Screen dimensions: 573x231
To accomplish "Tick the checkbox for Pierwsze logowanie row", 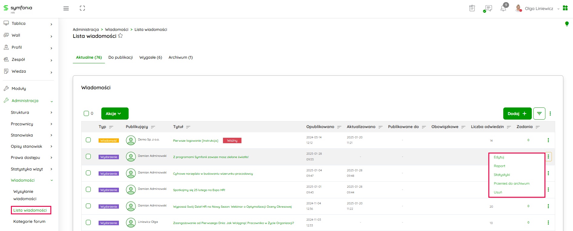I will point(88,140).
